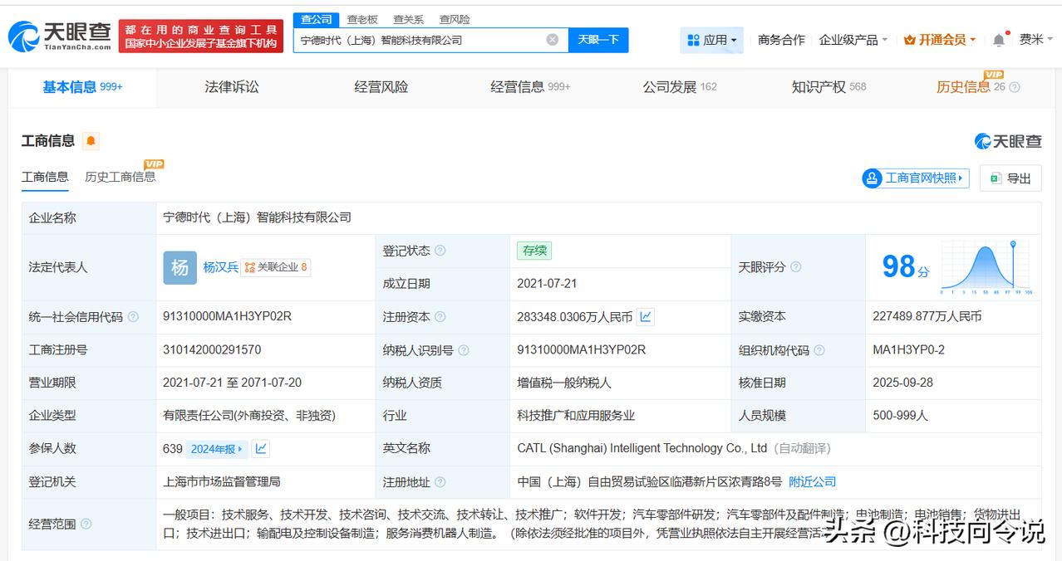Open the 应用 dropdown menu
The height and width of the screenshot is (561, 1062).
(712, 40)
